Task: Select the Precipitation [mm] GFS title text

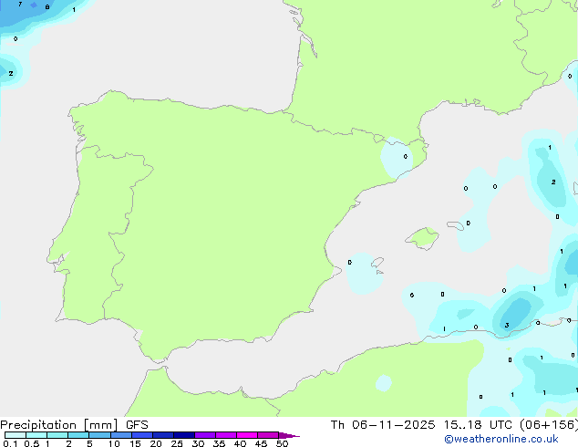Action: click(74, 425)
